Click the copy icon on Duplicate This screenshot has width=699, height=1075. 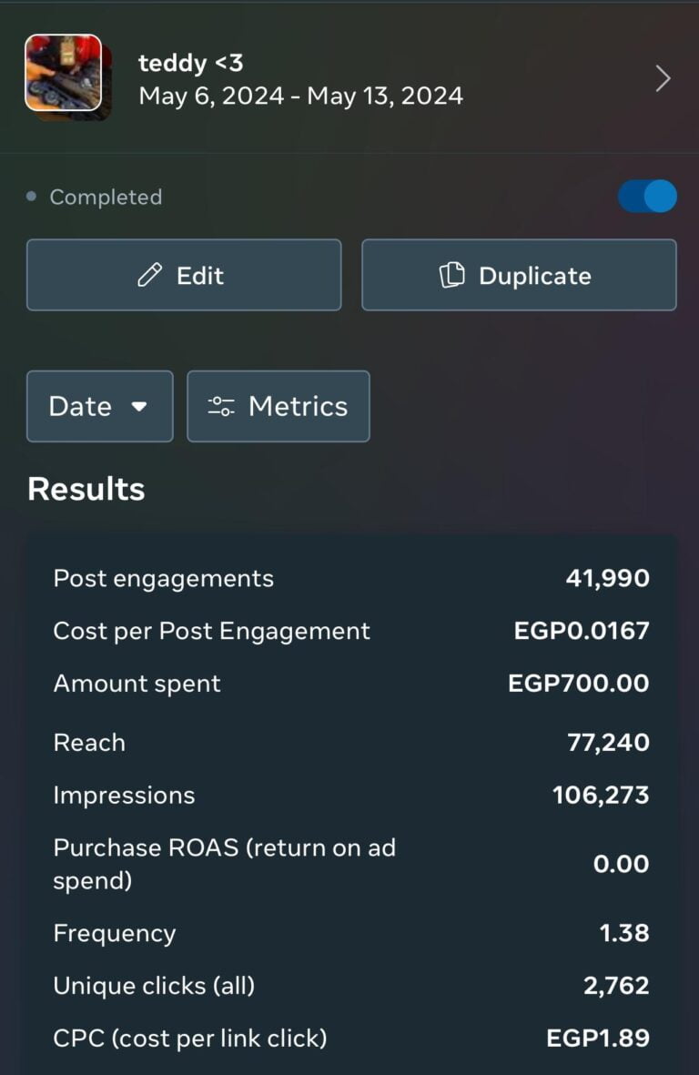[x=452, y=276]
